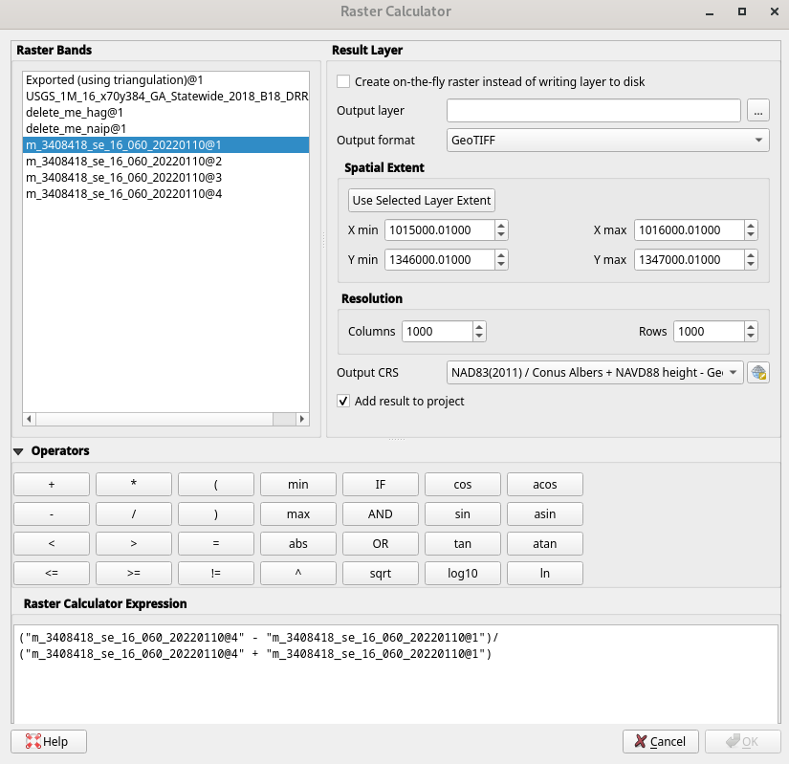Insert the tan function
The image size is (789, 764).
[463, 544]
